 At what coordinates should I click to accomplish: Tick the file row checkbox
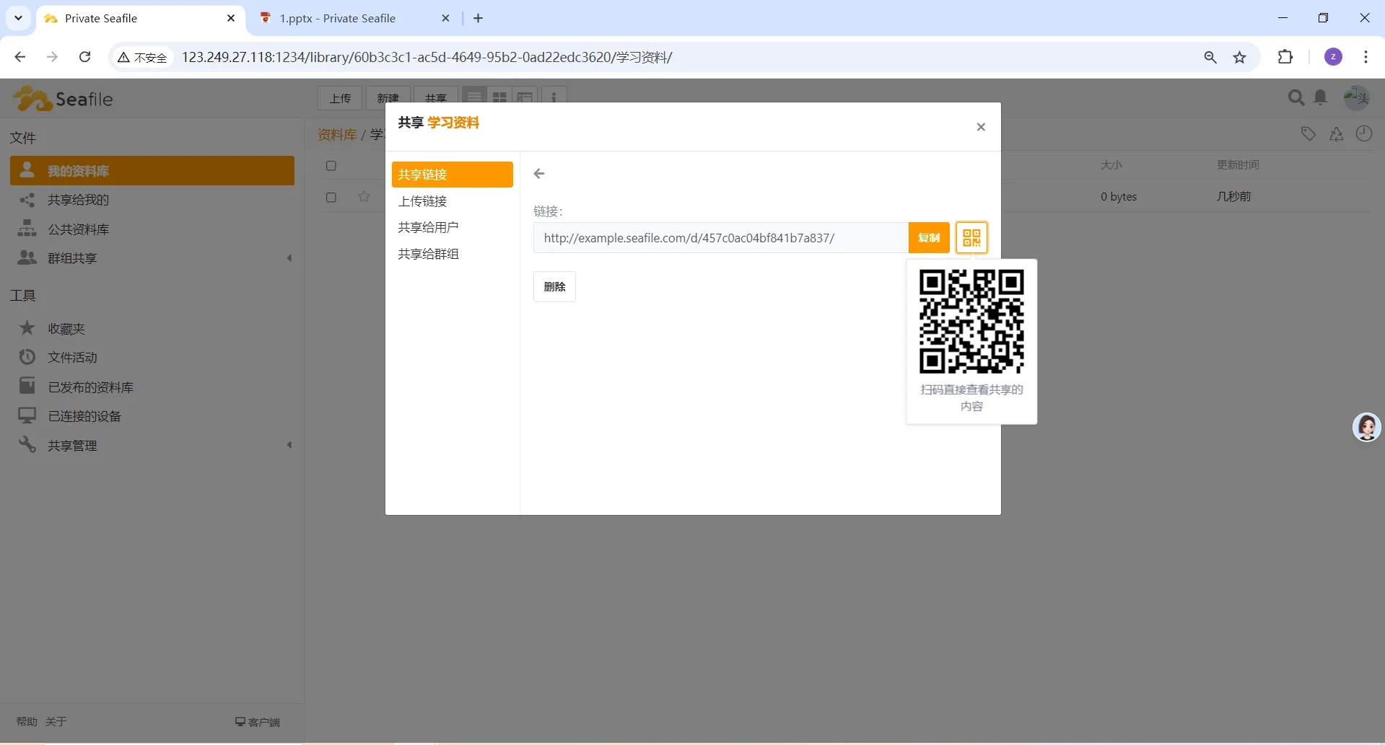click(x=331, y=198)
